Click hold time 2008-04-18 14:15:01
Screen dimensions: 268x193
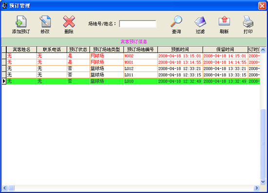point(225,56)
